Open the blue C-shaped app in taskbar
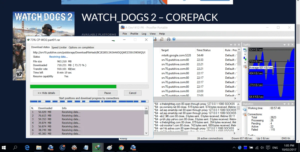The width and height of the screenshot is (300, 152). 62,147
